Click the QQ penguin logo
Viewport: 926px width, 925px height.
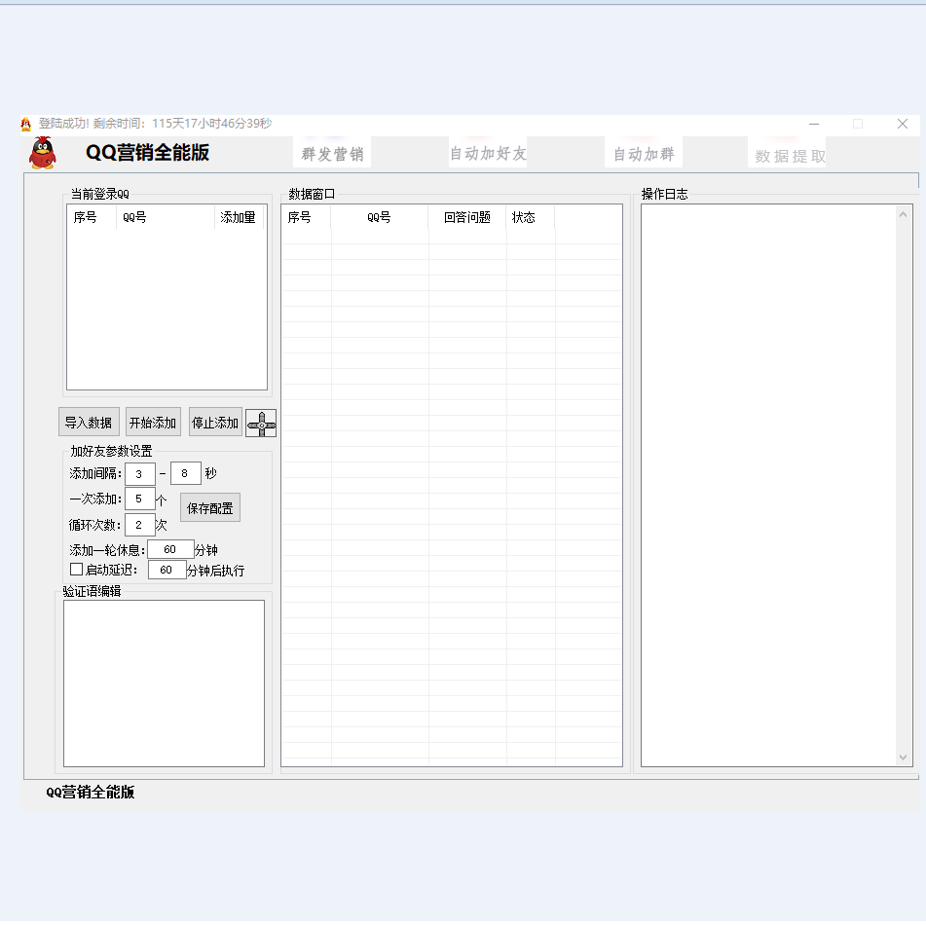pos(42,153)
